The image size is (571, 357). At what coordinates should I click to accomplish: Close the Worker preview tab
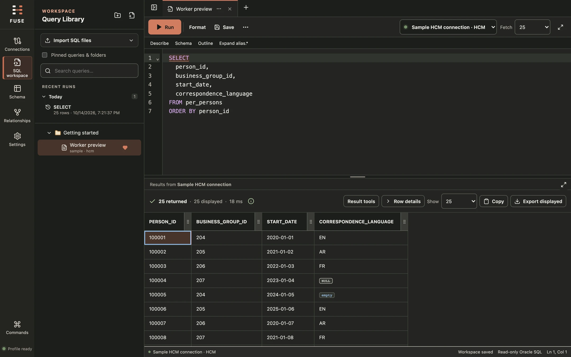(230, 9)
